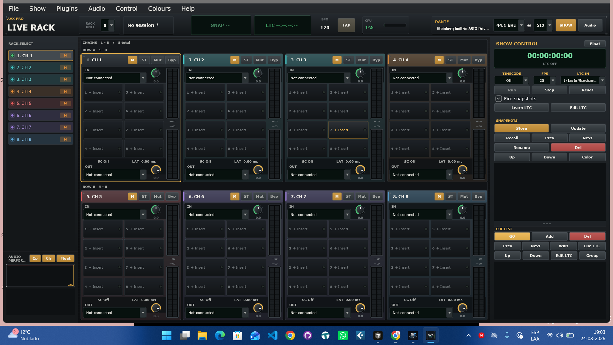The width and height of the screenshot is (613, 345).
Task: Open LTC IN source dropdown
Action: coord(583,80)
